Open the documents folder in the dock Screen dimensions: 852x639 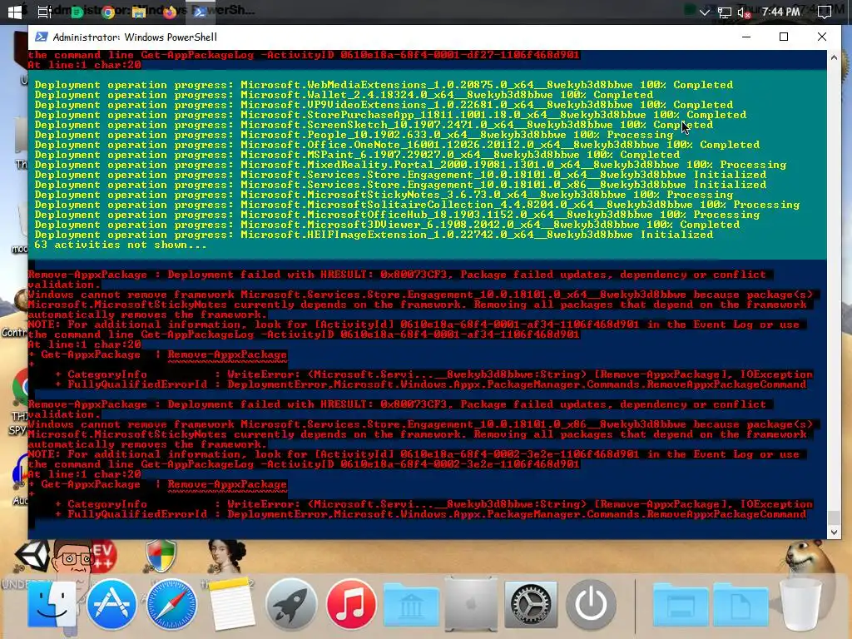click(740, 606)
